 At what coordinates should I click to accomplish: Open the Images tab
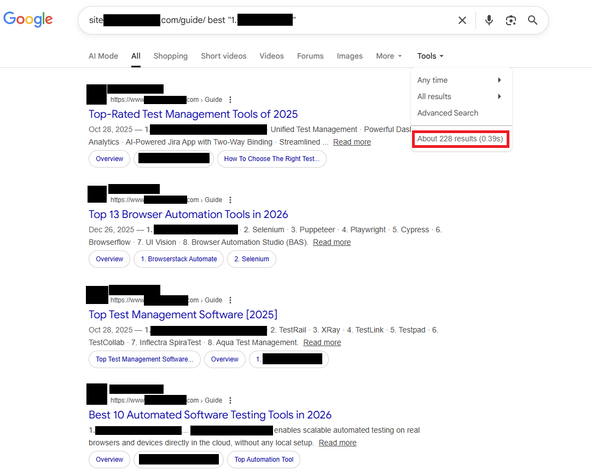350,56
